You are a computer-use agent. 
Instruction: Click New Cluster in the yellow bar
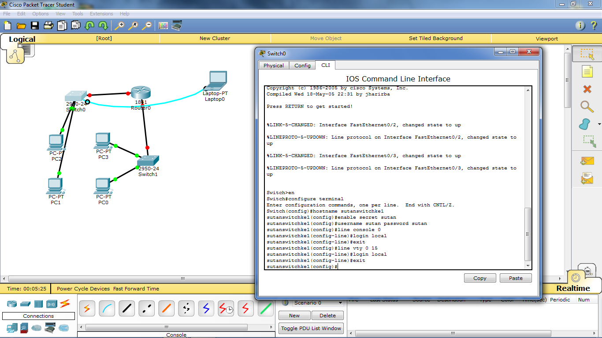point(215,38)
